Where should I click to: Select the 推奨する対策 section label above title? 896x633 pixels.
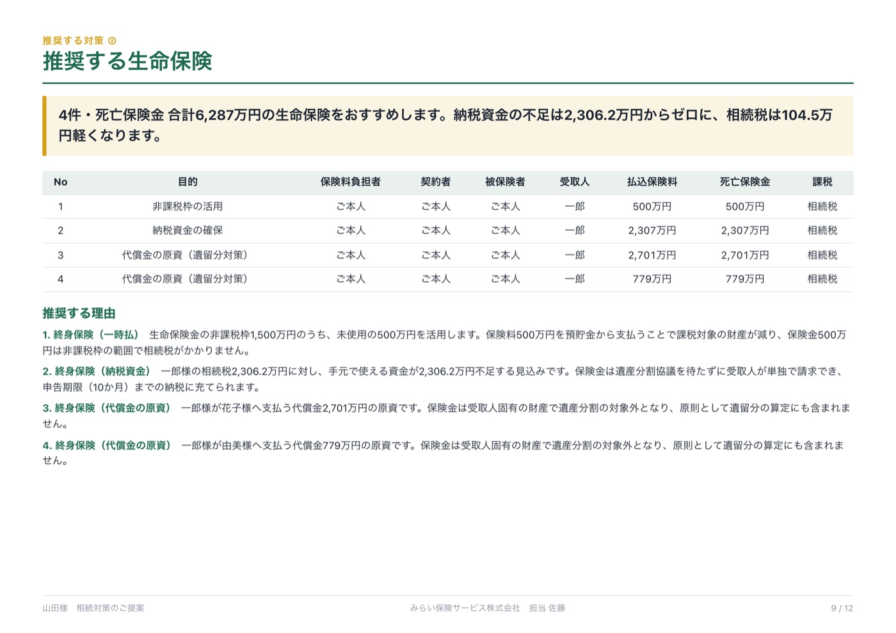pos(79,40)
